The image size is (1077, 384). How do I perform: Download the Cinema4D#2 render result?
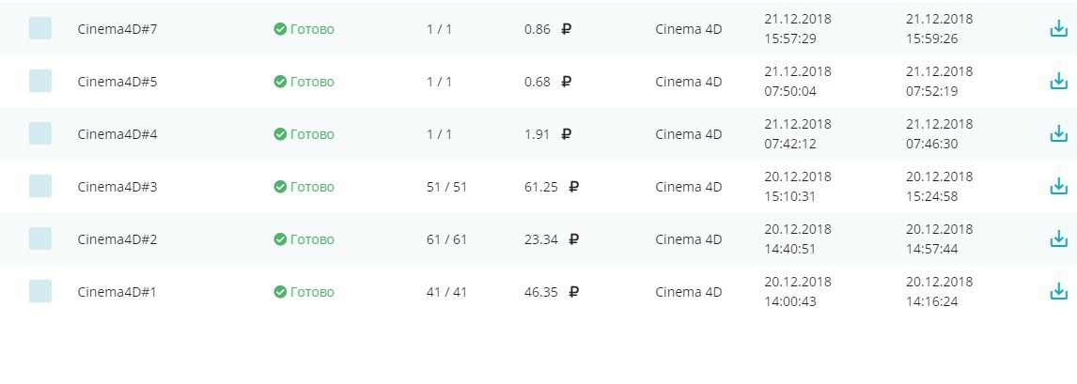[x=1059, y=239]
